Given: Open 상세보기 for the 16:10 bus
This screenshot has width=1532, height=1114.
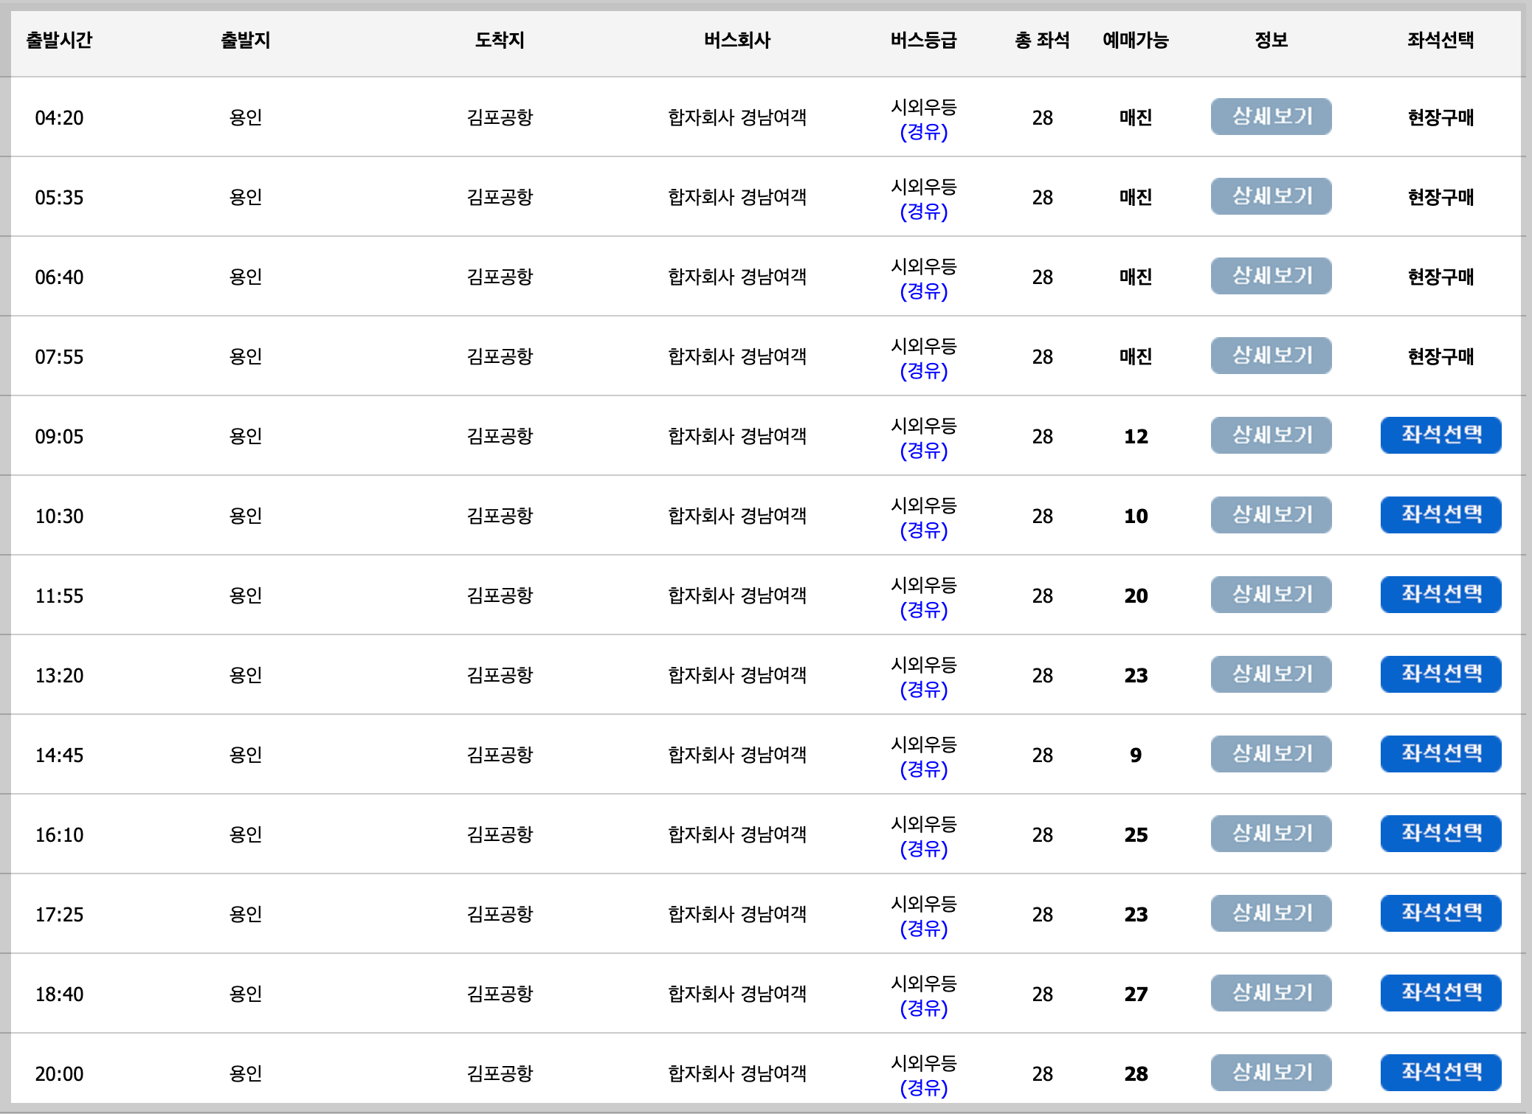Looking at the screenshot, I should (x=1271, y=834).
